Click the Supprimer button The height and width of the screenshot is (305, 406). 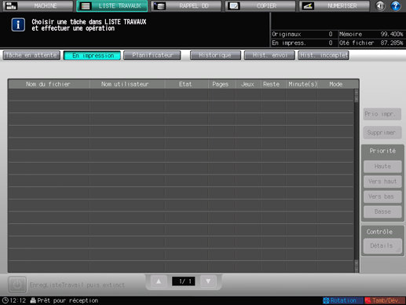(382, 133)
